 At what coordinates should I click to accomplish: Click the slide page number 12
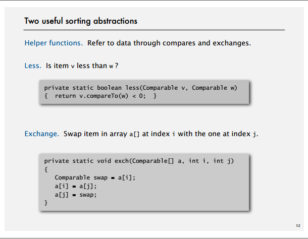pos(298,226)
